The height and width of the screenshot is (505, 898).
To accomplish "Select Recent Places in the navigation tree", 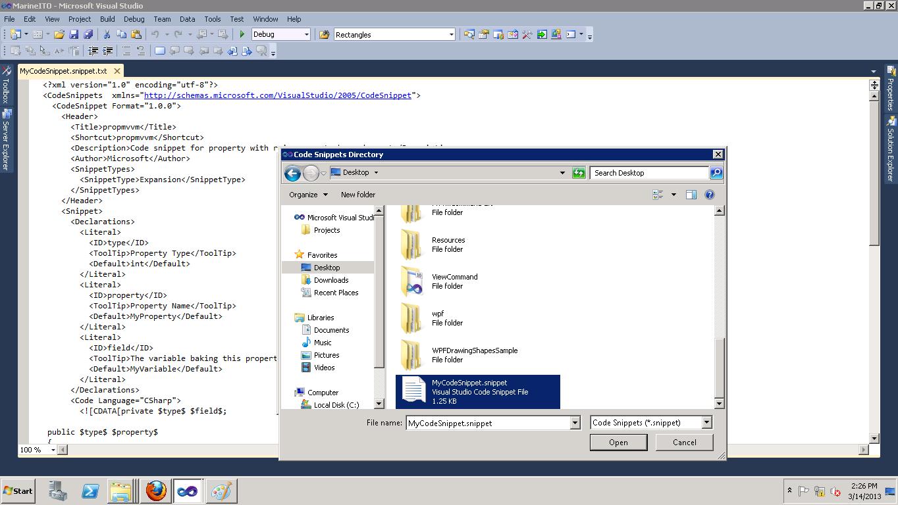I will pyautogui.click(x=336, y=293).
